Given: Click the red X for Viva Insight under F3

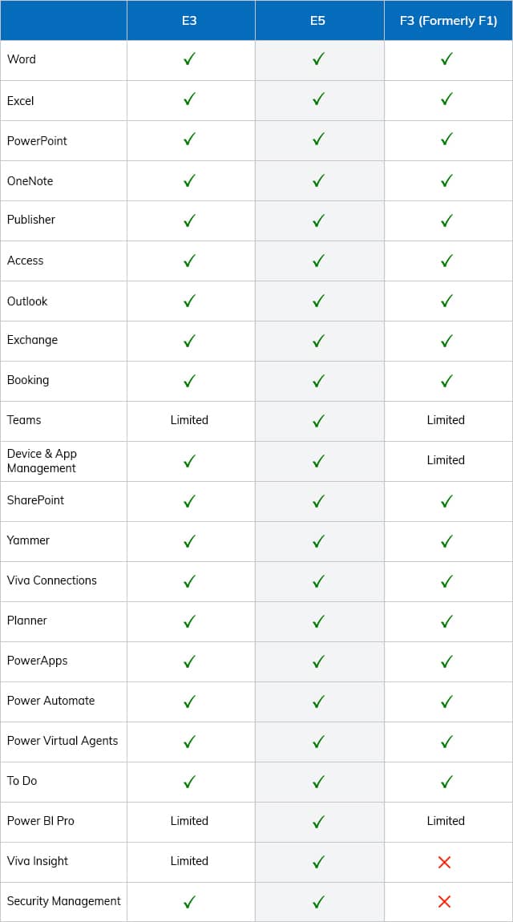Looking at the screenshot, I should coord(444,862).
